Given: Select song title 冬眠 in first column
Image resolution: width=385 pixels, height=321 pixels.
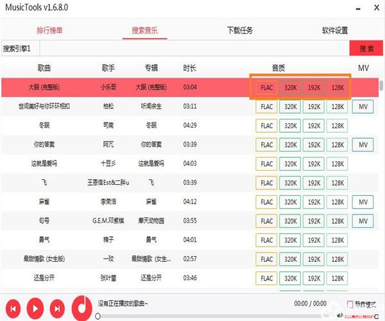Looking at the screenshot, I should pyautogui.click(x=44, y=125).
